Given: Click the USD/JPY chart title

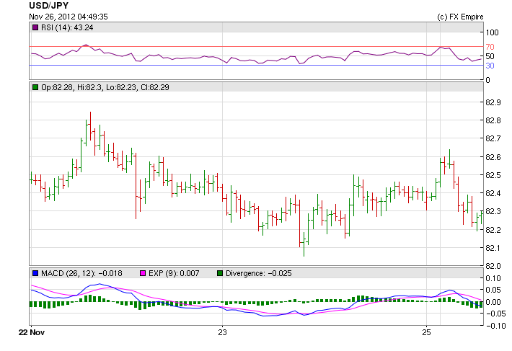Looking at the screenshot, I should point(49,6).
